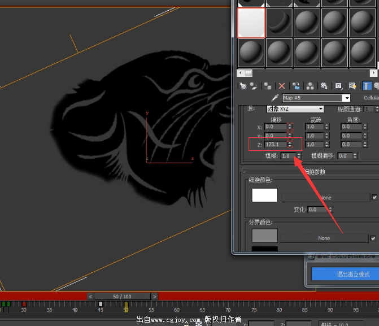The image size is (379, 326).
Task: Toggle Show Shaded Material in Viewport icon
Action: click(352, 86)
